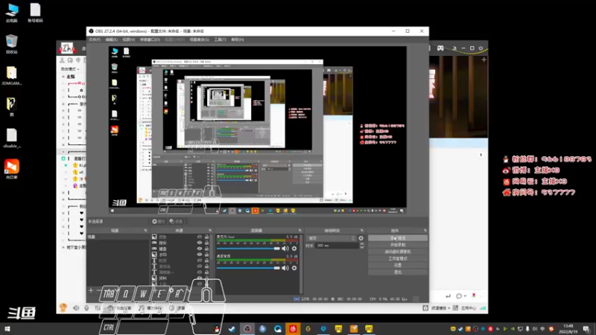Open the 停靠窗口(D) menu in OBS
Viewport: 596px width, 335px height.
[150, 39]
